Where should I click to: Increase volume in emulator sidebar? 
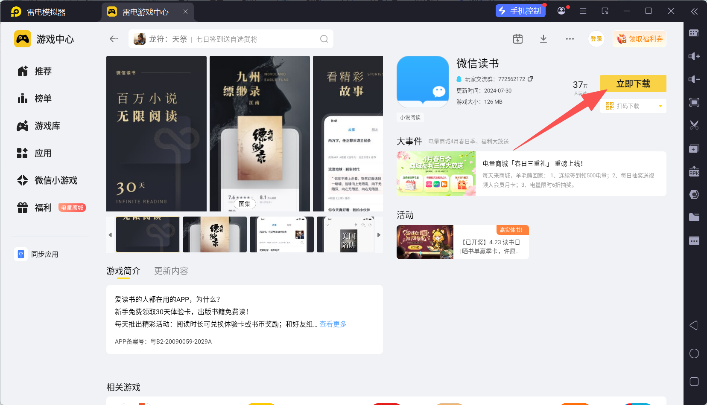(694, 56)
